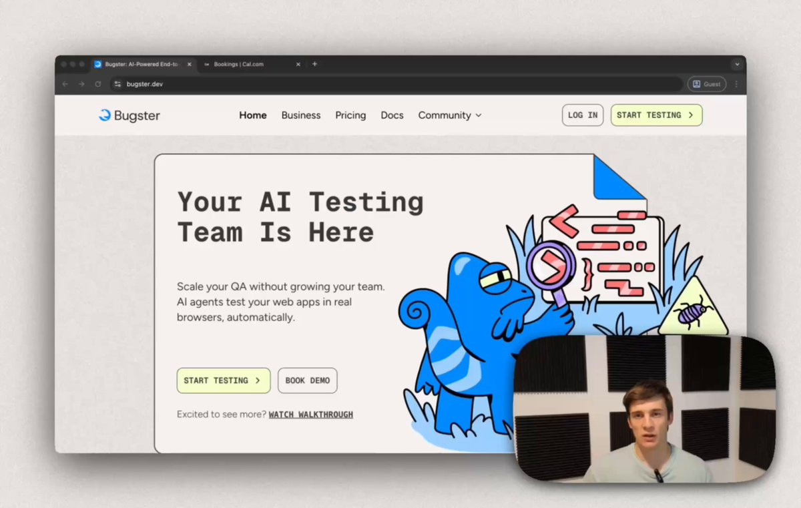801x508 pixels.
Task: Go forward in browser history
Action: coord(81,84)
